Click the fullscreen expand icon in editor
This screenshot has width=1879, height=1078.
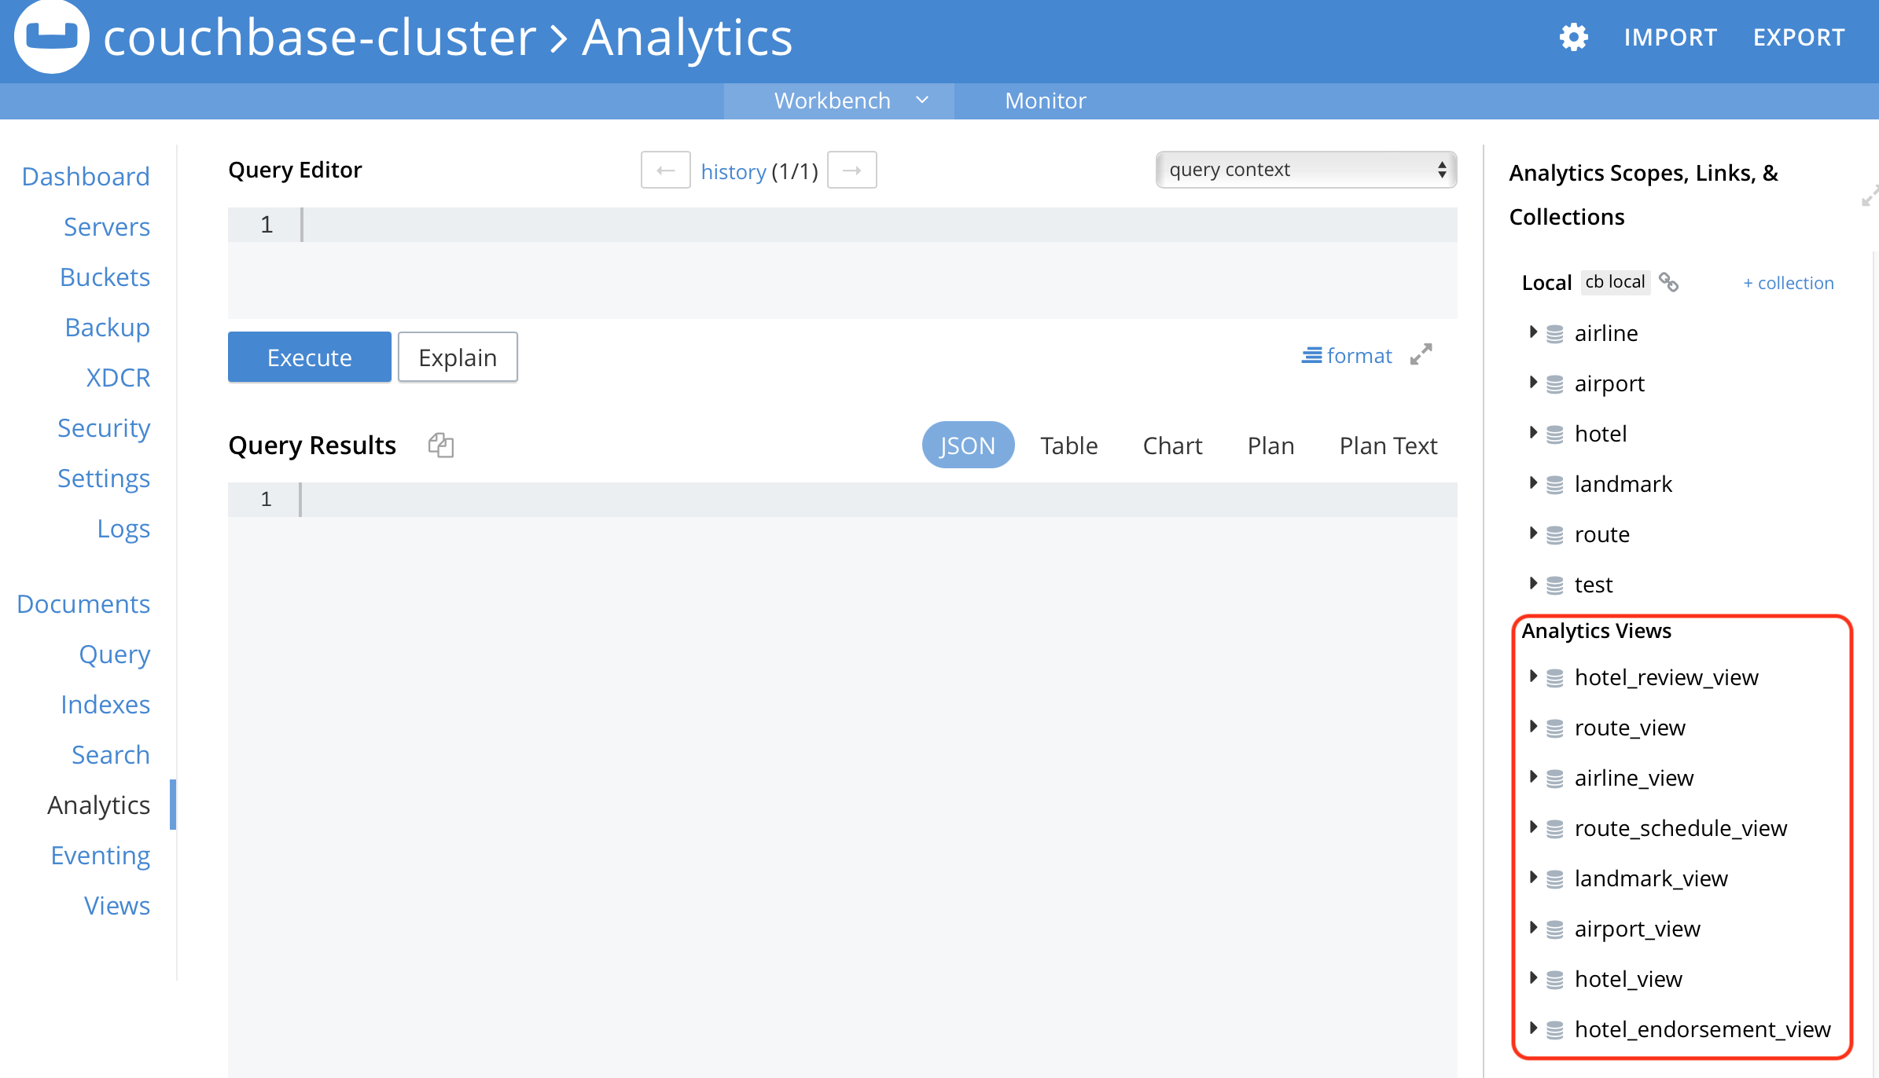pos(1422,354)
